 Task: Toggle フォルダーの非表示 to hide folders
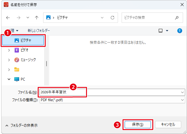21,125
